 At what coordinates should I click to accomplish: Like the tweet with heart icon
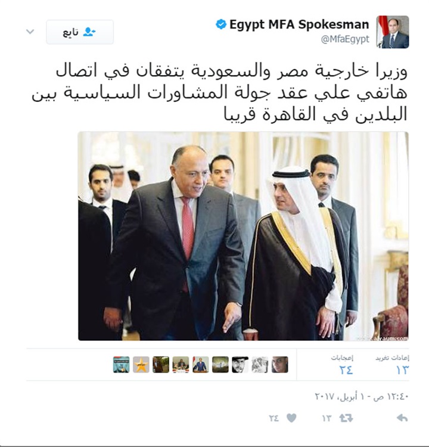(x=291, y=418)
